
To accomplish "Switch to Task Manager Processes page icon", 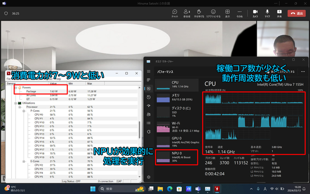I will (x=149, y=80).
